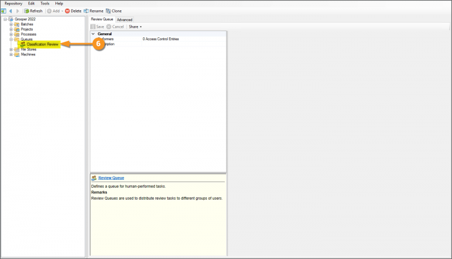Click the Save button in property panel
Viewport: 452px width, 259px height.
tap(97, 27)
